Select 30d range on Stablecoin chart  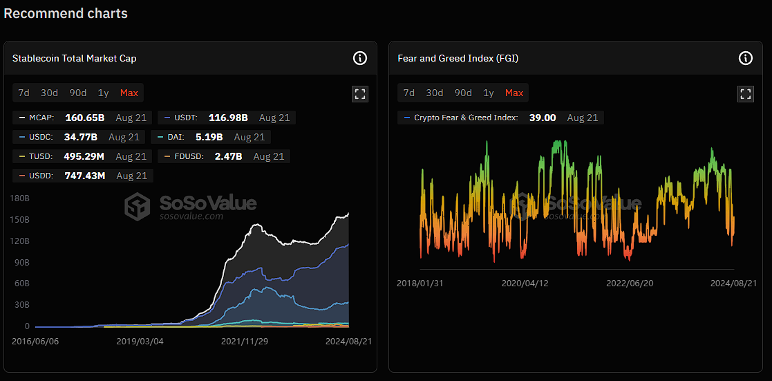(x=49, y=93)
